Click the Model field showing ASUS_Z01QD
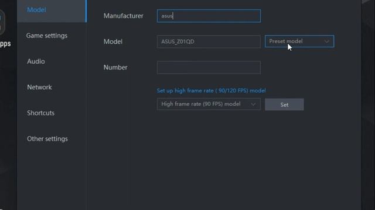This screenshot has width=375, height=210. point(209,41)
